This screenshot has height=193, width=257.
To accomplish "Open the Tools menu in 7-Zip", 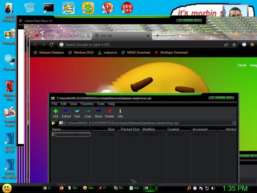I will (x=101, y=104).
